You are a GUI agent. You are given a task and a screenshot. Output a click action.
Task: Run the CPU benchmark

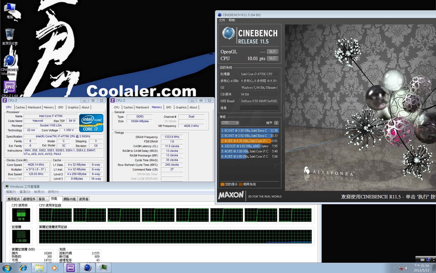pos(272,58)
